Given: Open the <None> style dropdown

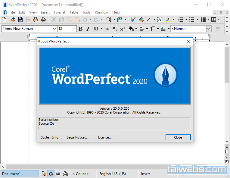Looking at the screenshot, I should (x=209, y=29).
